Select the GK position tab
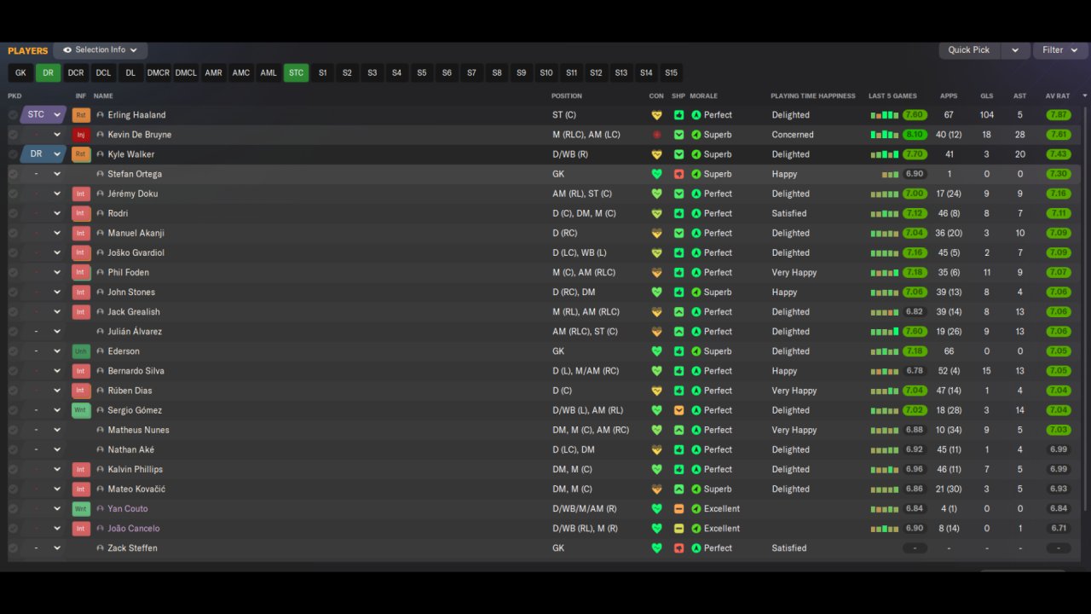Viewport: 1091px width, 614px height. coord(20,73)
